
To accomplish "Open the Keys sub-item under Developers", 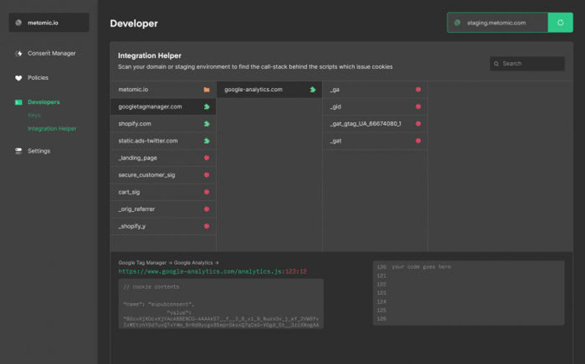I will [34, 115].
